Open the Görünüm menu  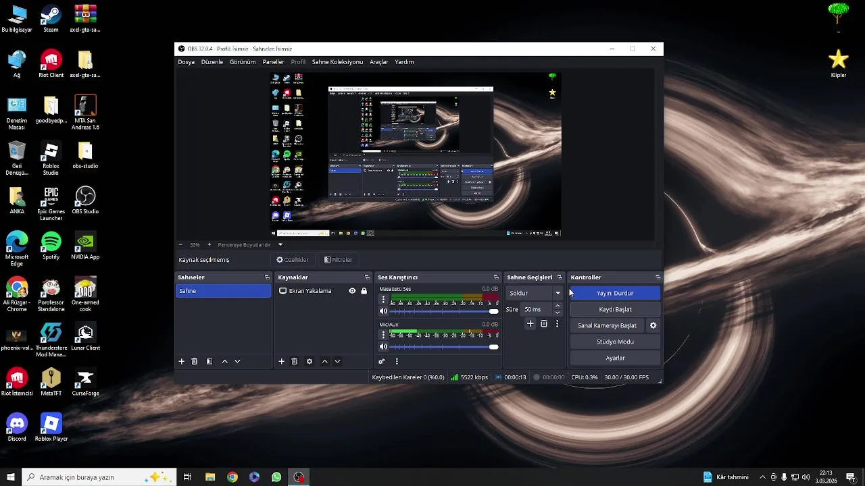point(243,62)
